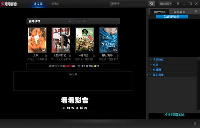Collapse the right playlist panel handle
This screenshot has width=200, height=128.
pos(147,75)
